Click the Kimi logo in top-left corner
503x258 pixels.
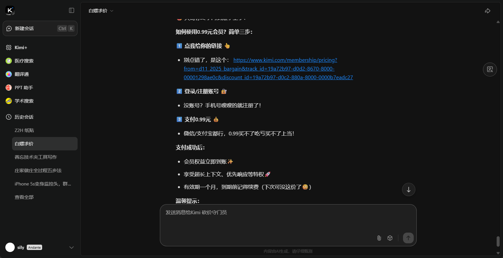coord(9,10)
